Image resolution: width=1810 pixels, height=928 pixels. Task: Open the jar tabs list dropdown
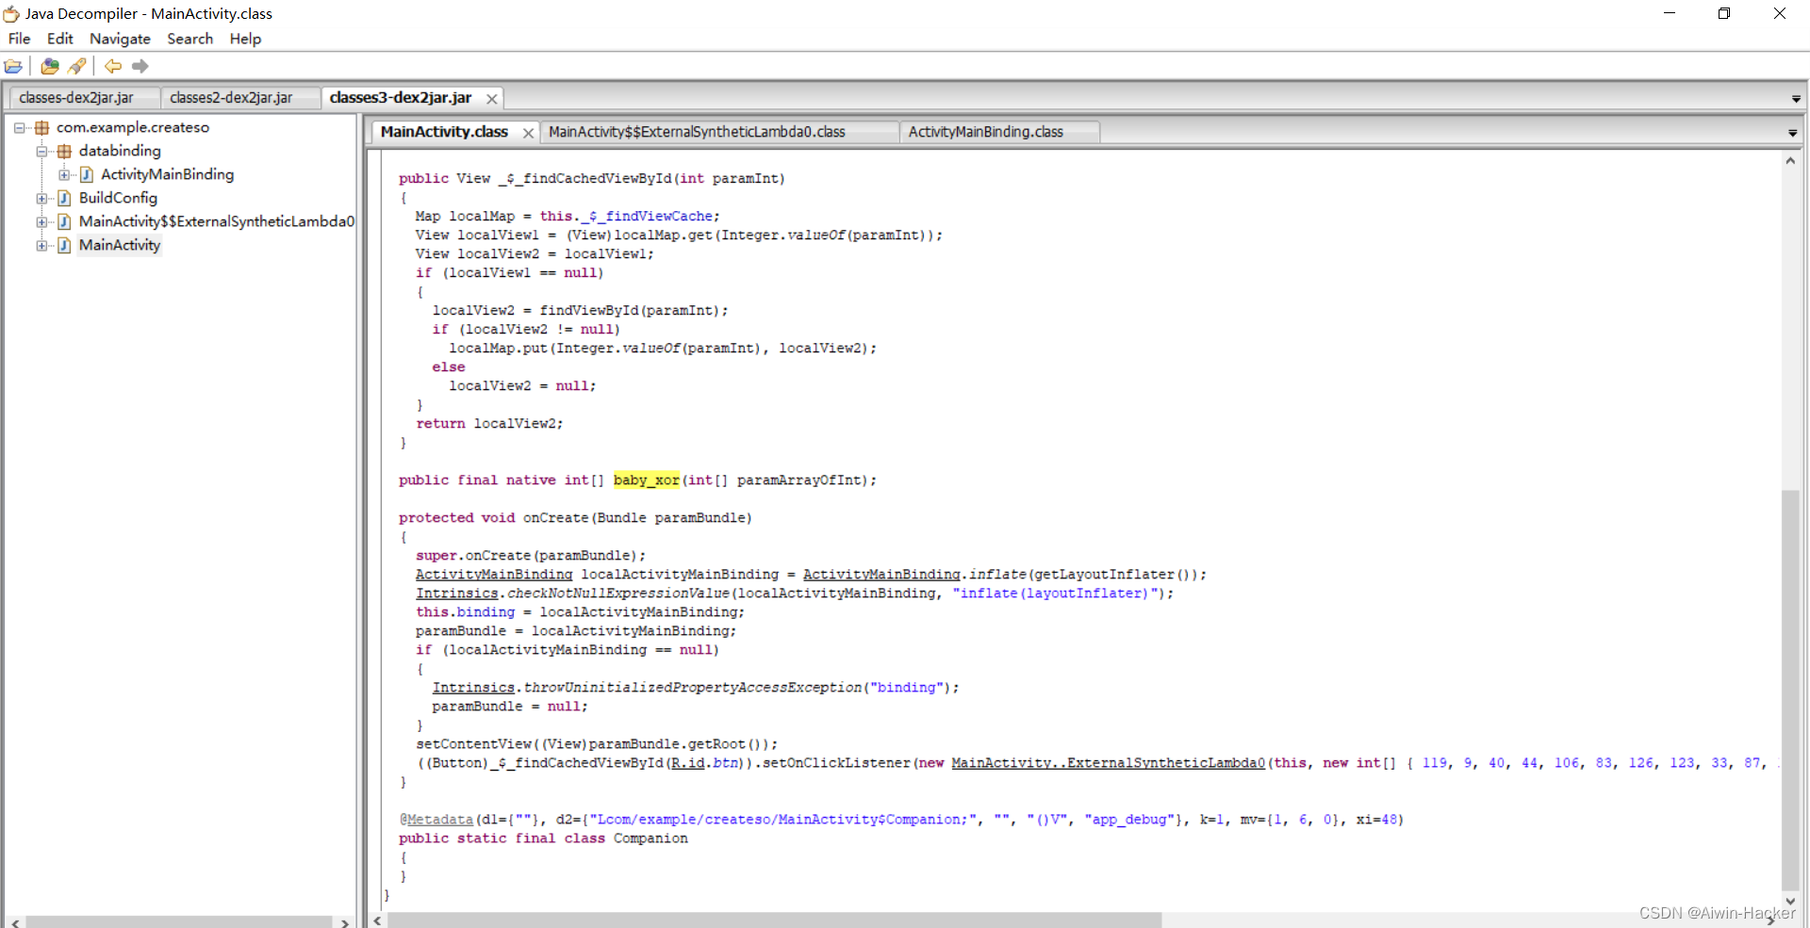click(1796, 99)
